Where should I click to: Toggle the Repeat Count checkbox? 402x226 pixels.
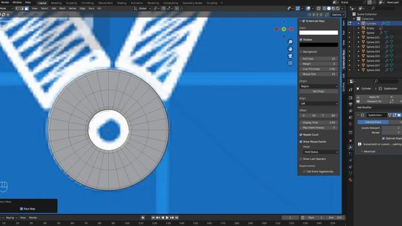(x=301, y=134)
